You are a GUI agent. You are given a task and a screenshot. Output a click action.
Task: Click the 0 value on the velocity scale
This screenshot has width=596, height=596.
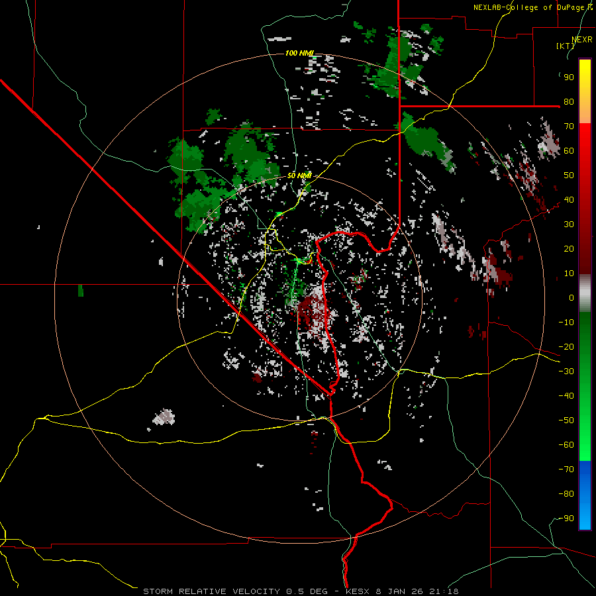click(x=571, y=298)
